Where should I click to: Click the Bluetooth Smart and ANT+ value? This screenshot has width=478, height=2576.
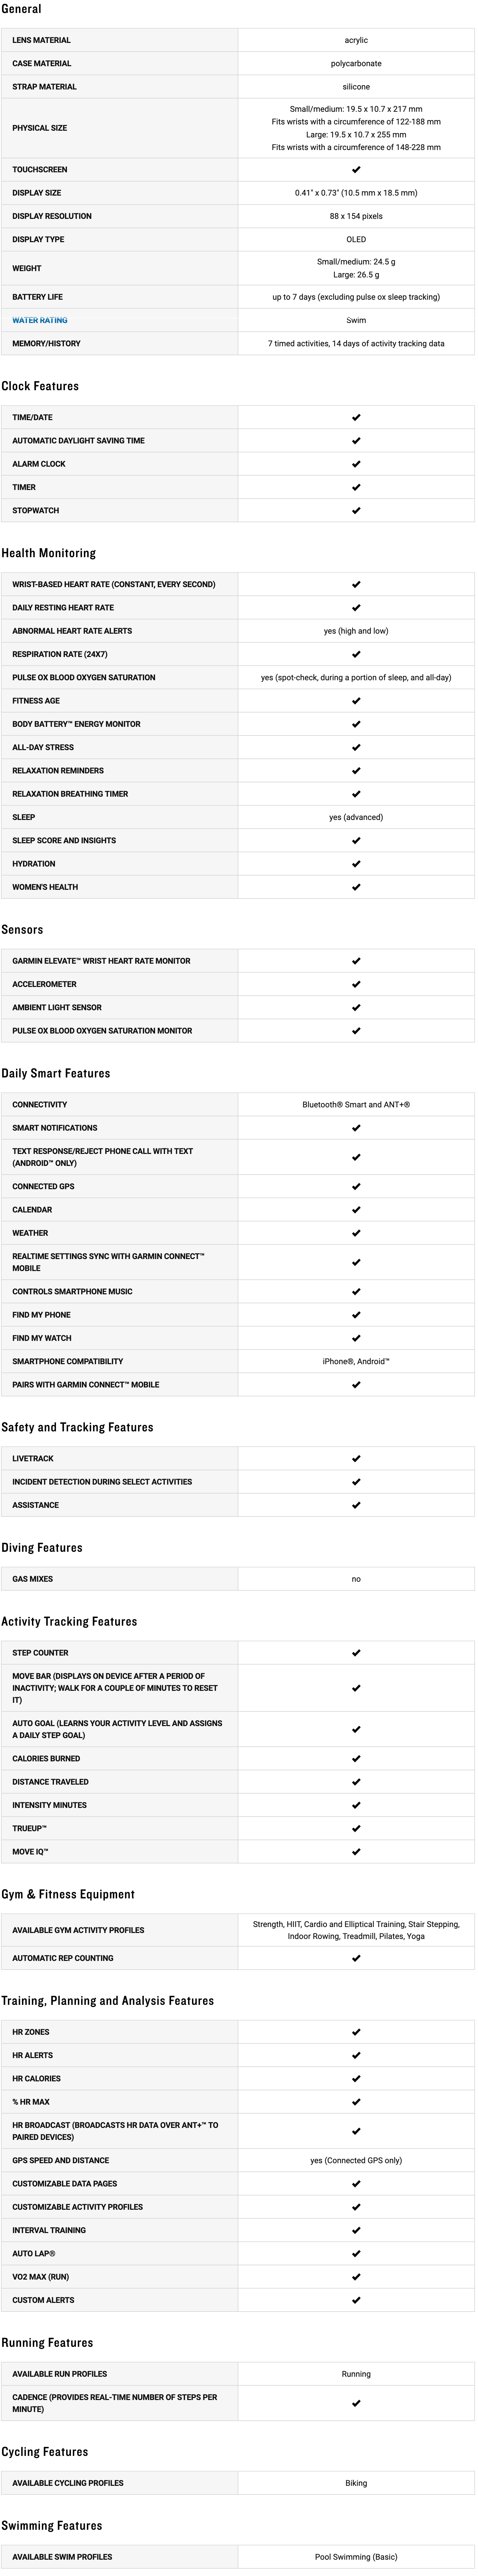(x=356, y=1105)
